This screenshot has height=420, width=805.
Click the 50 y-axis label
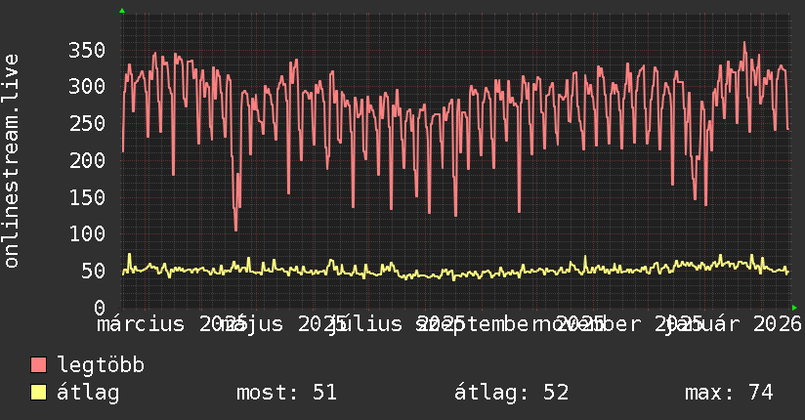[94, 272]
